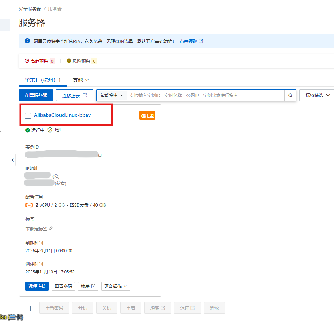
Task: Click 创建服务器 button
Action: [x=36, y=95]
